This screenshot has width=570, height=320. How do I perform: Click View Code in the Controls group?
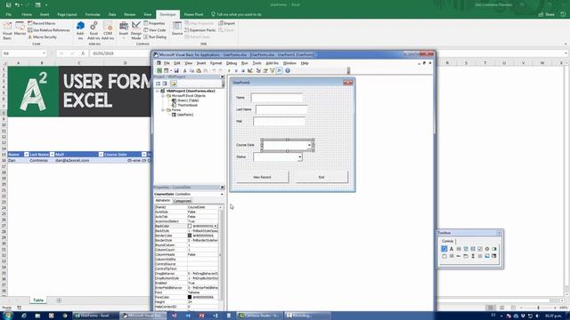pyautogui.click(x=155, y=30)
